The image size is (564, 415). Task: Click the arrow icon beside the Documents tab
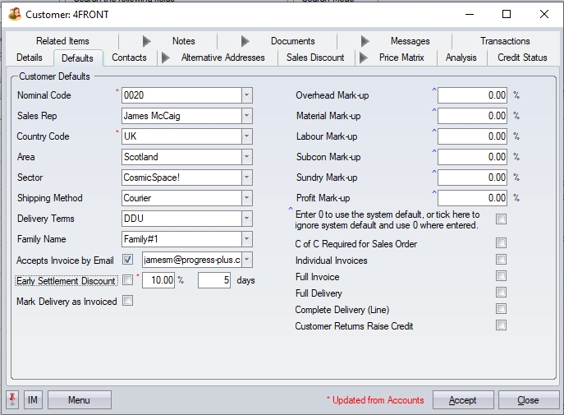click(245, 41)
